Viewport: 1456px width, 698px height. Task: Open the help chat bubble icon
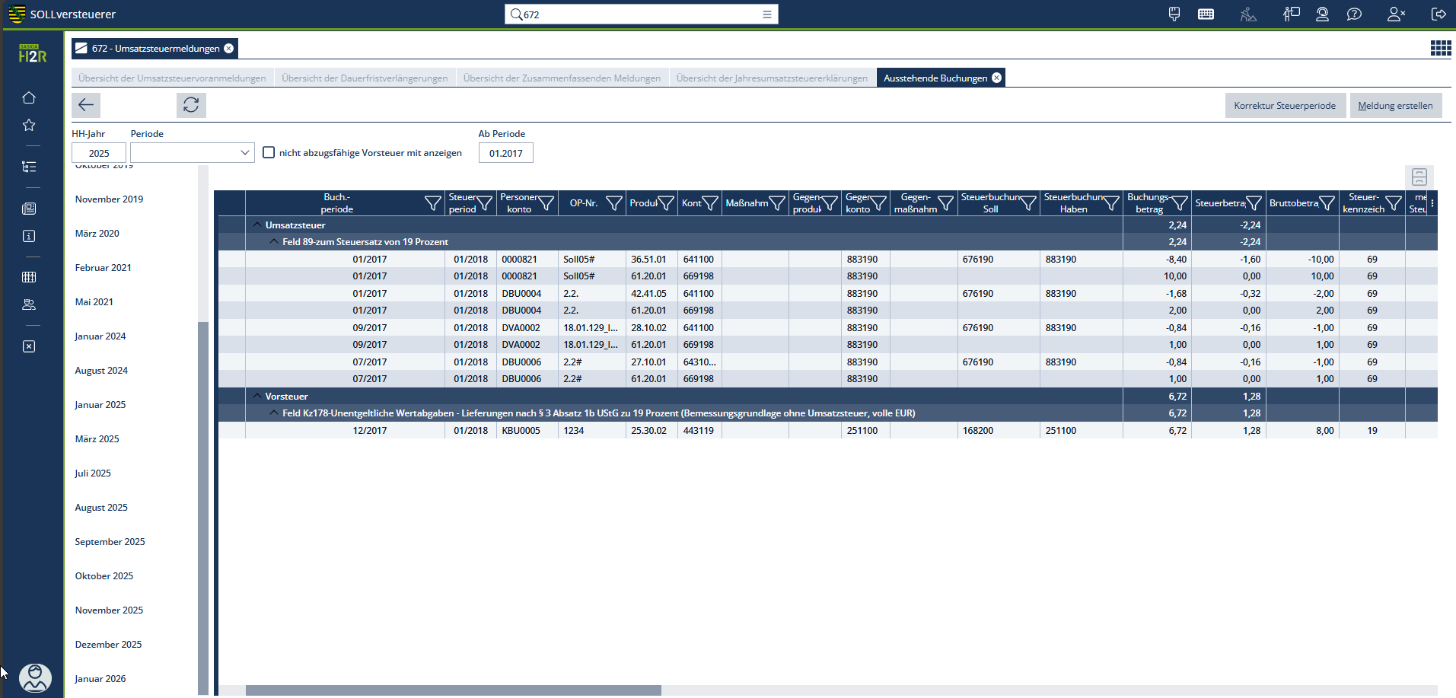[x=1354, y=14]
